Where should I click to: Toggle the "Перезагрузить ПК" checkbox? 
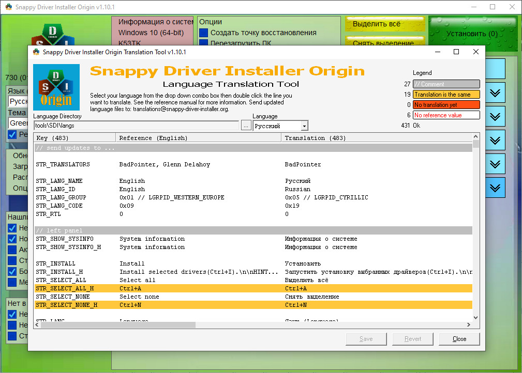click(x=203, y=43)
